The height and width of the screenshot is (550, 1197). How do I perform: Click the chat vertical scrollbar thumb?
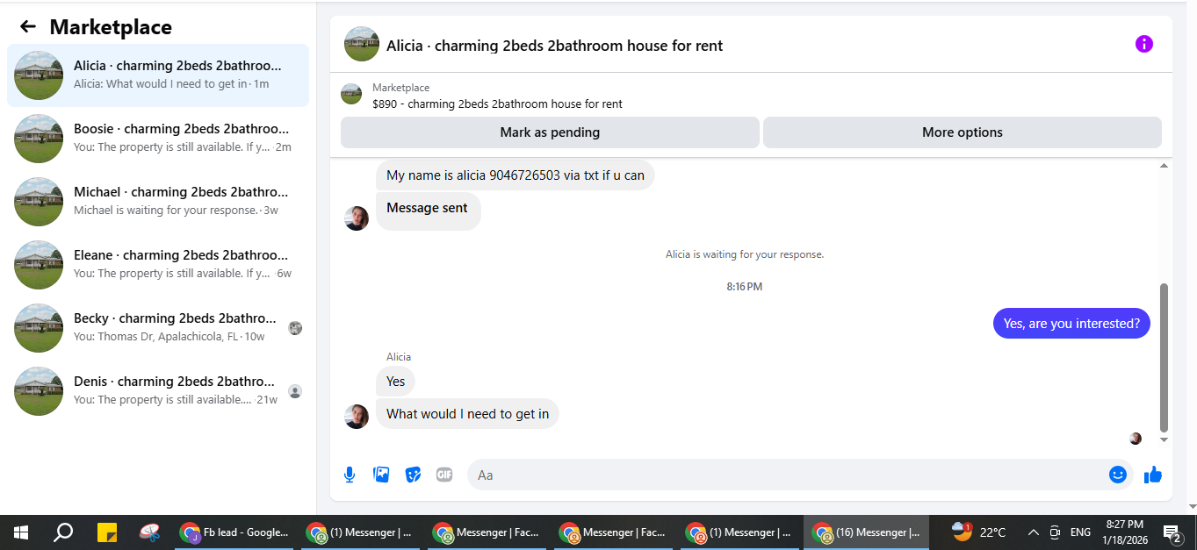(x=1165, y=357)
